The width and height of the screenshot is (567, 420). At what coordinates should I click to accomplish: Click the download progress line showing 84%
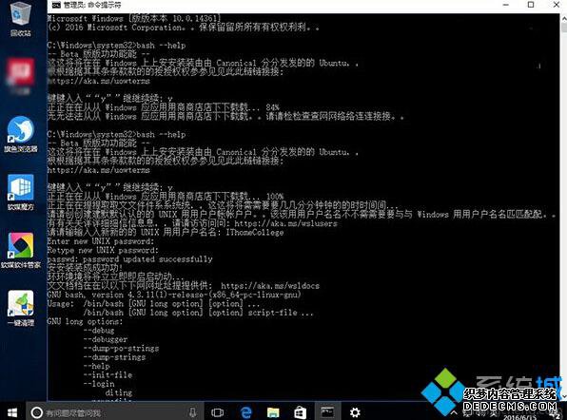pyautogui.click(x=163, y=107)
